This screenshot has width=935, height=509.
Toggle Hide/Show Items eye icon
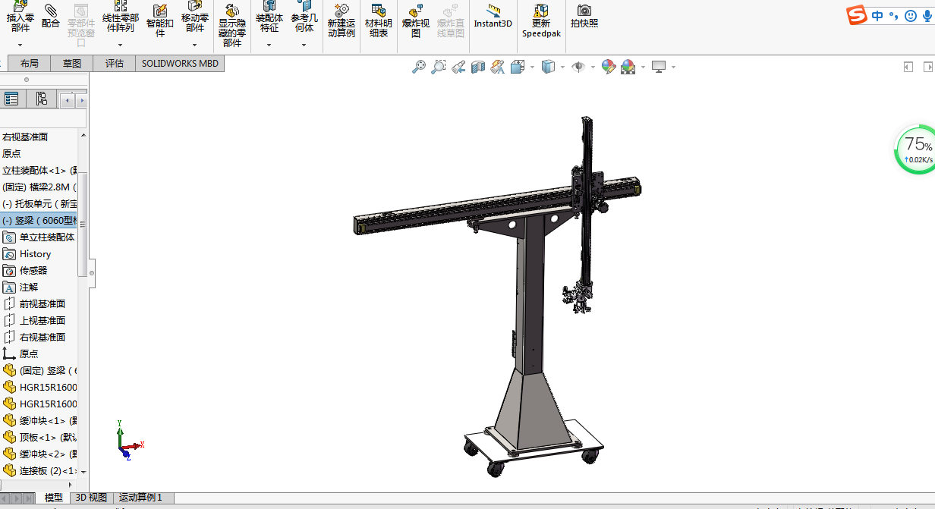point(578,67)
